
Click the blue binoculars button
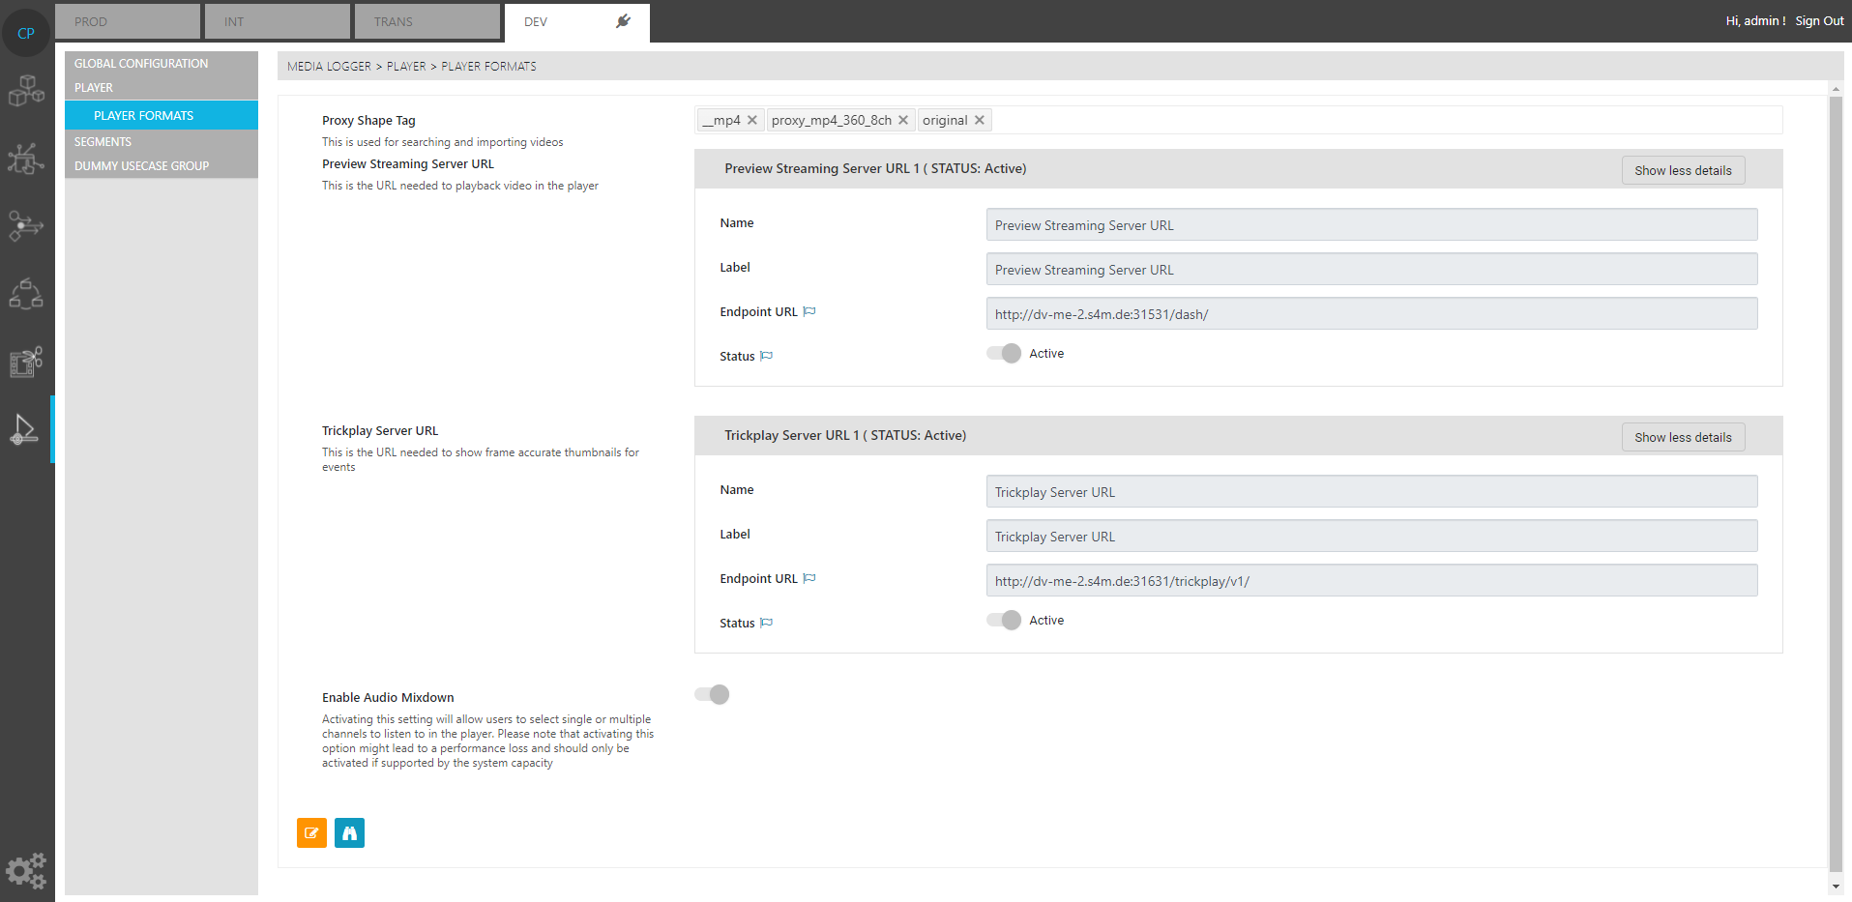click(x=349, y=832)
